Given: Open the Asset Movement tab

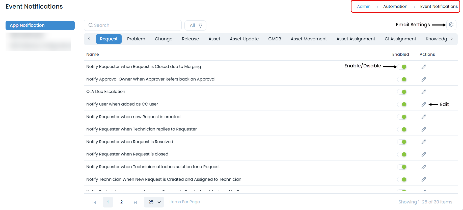Looking at the screenshot, I should click(309, 39).
